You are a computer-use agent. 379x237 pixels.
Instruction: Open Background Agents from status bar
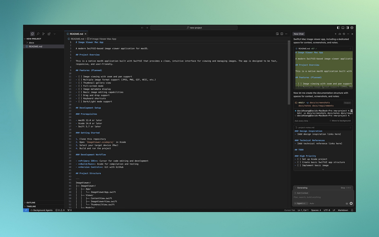click(42, 210)
